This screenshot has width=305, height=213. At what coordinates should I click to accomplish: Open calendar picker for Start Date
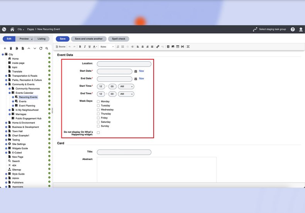[136, 71]
